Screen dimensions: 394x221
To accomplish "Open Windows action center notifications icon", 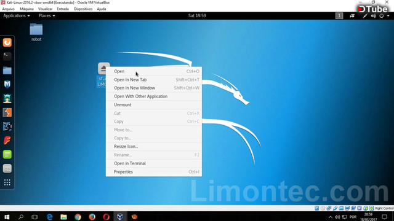I will [384, 217].
